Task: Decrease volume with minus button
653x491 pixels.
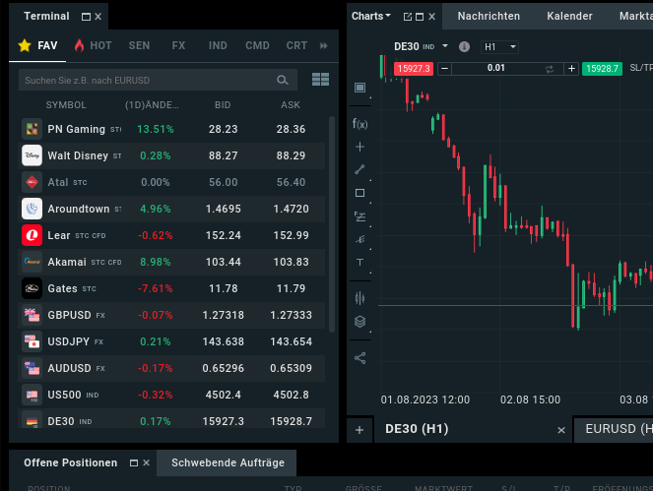Action: click(x=445, y=69)
